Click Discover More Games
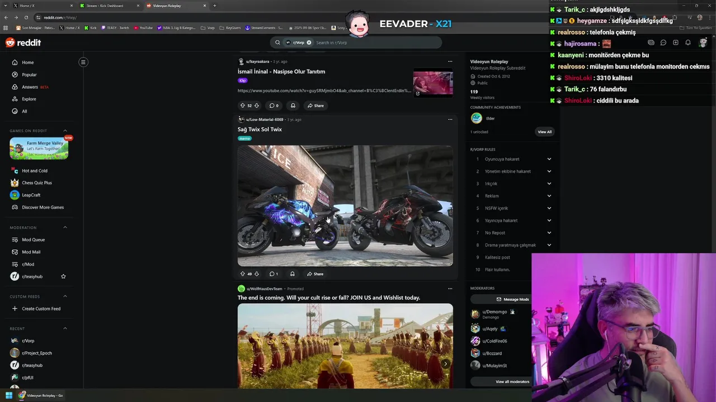The height and width of the screenshot is (402, 716). click(42, 208)
